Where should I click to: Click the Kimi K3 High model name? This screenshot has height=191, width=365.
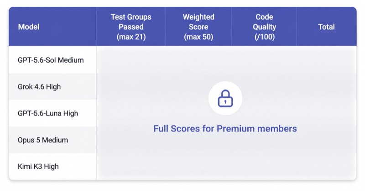(x=38, y=166)
